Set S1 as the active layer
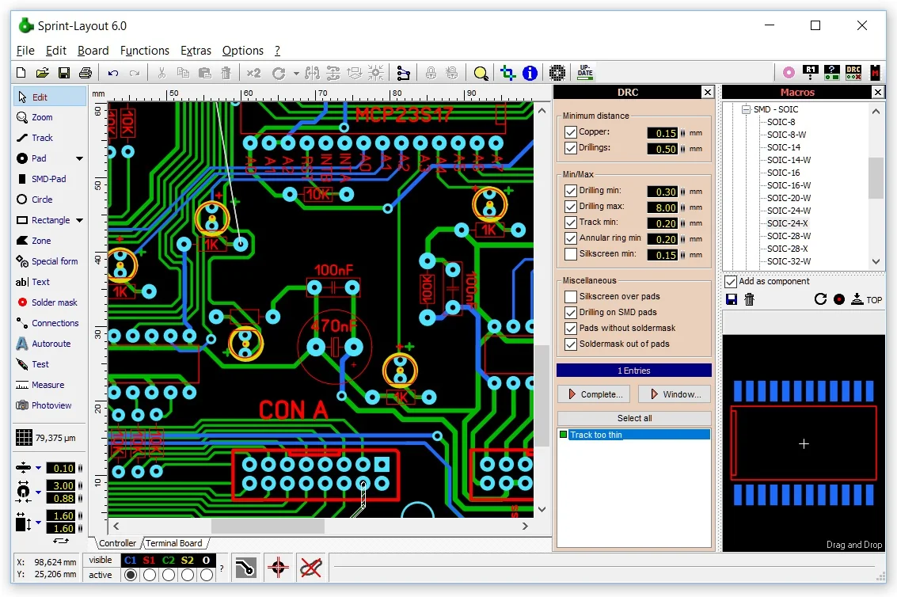 click(148, 575)
